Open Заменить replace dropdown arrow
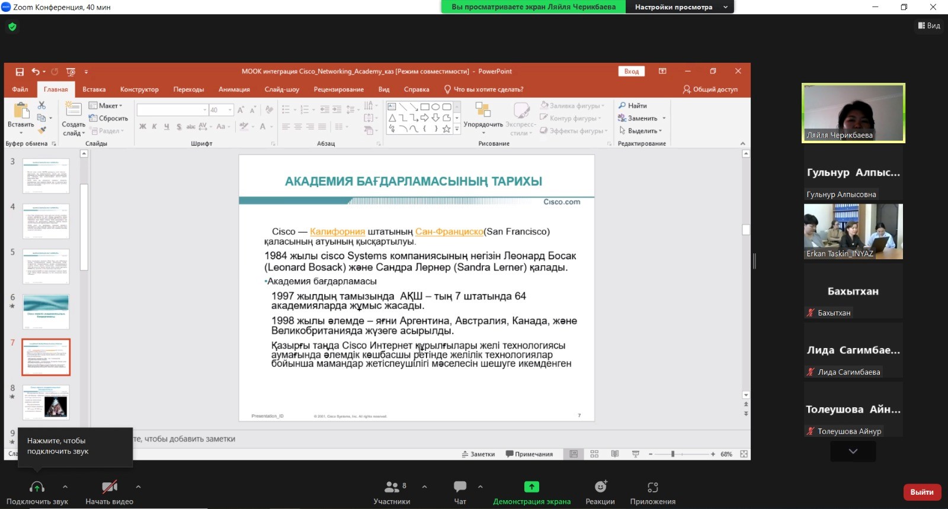This screenshot has width=948, height=509. (664, 118)
